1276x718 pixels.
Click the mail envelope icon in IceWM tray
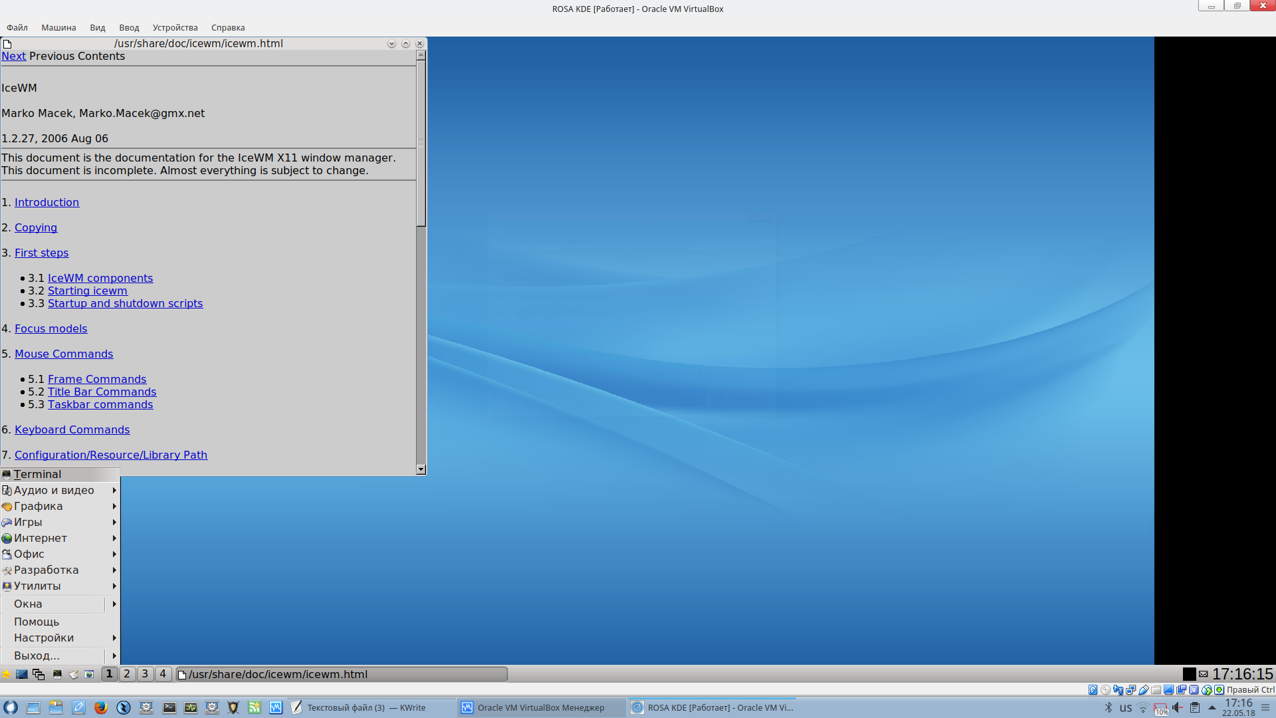point(1203,674)
